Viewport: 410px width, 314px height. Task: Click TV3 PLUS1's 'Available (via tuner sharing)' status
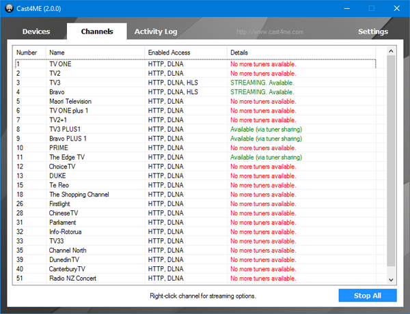click(266, 129)
